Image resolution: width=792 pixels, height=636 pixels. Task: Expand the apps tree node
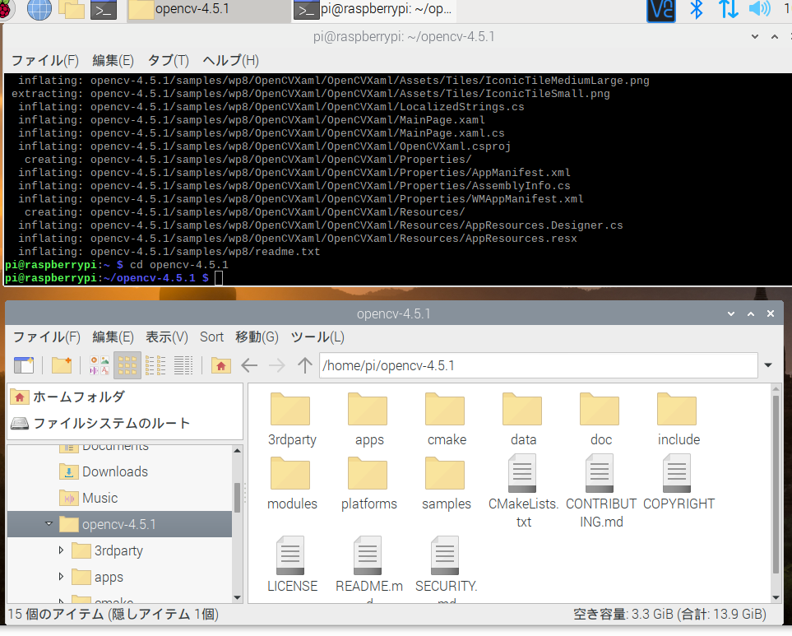[61, 577]
